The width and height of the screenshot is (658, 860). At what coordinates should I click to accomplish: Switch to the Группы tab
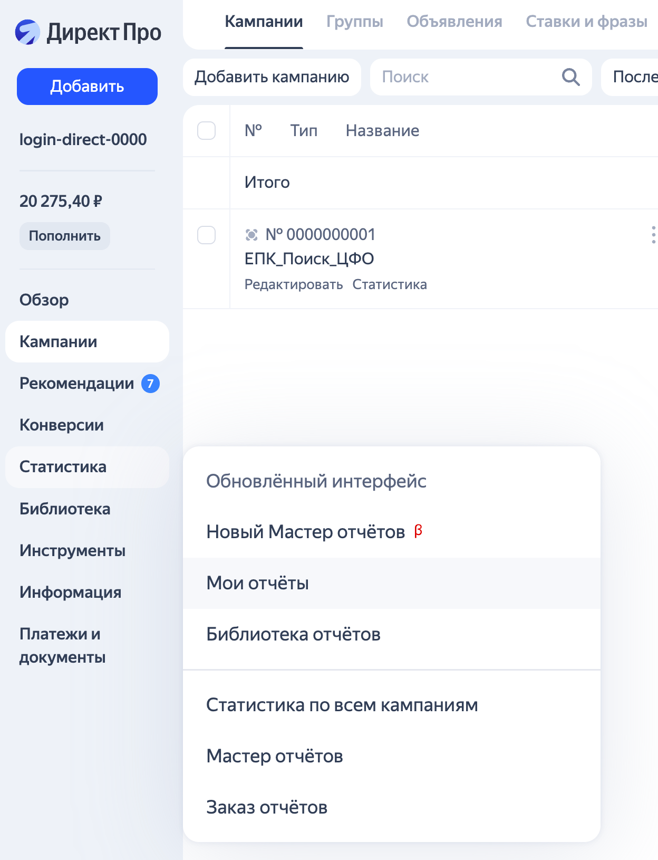click(x=354, y=22)
